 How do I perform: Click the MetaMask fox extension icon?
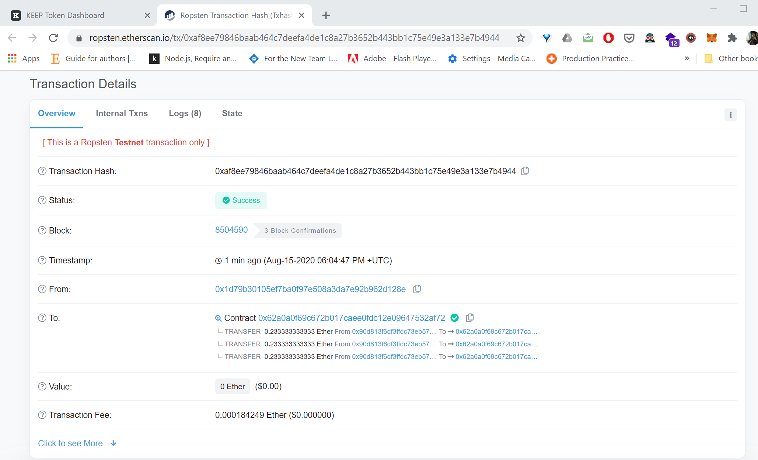pos(711,38)
